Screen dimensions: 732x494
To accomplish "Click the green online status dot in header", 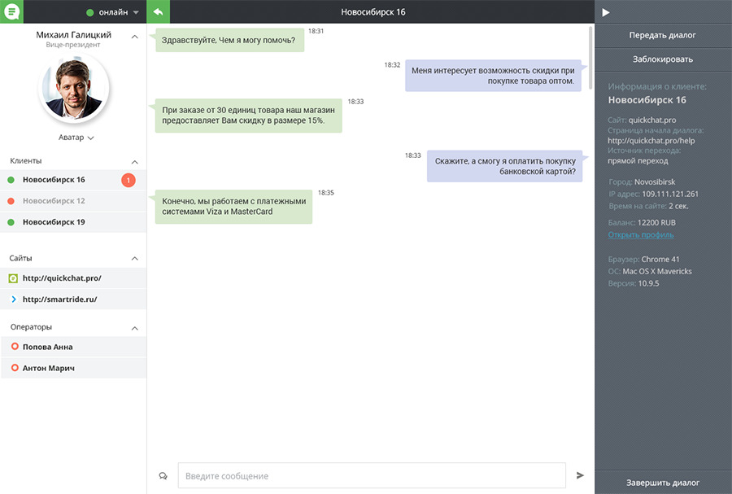I will (x=90, y=12).
